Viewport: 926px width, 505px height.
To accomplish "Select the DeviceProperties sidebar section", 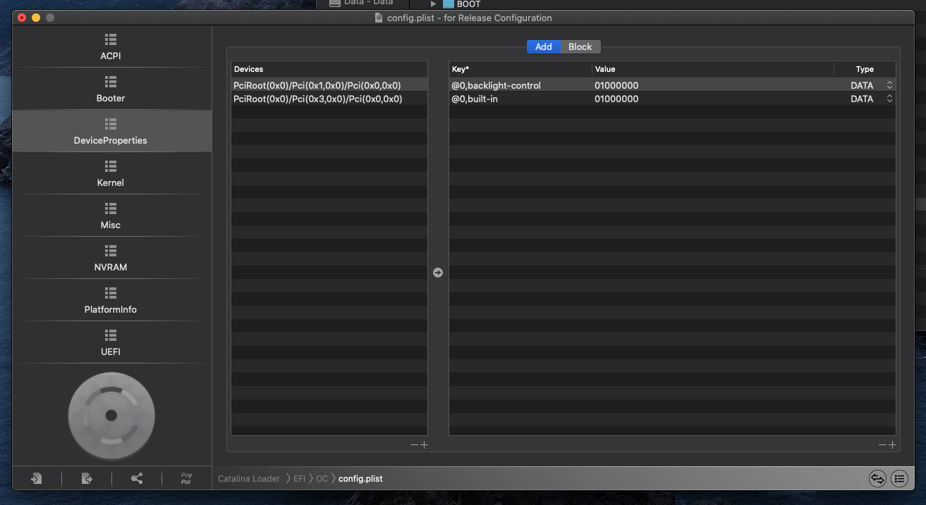I will click(x=111, y=131).
